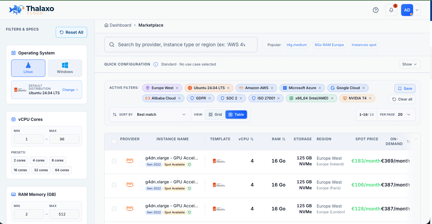
Task: Choose the 32 cores preset
Action: (41, 170)
